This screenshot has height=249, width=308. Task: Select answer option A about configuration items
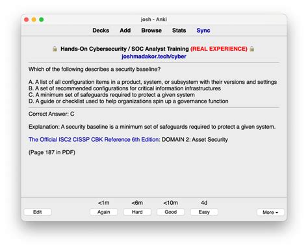point(153,82)
